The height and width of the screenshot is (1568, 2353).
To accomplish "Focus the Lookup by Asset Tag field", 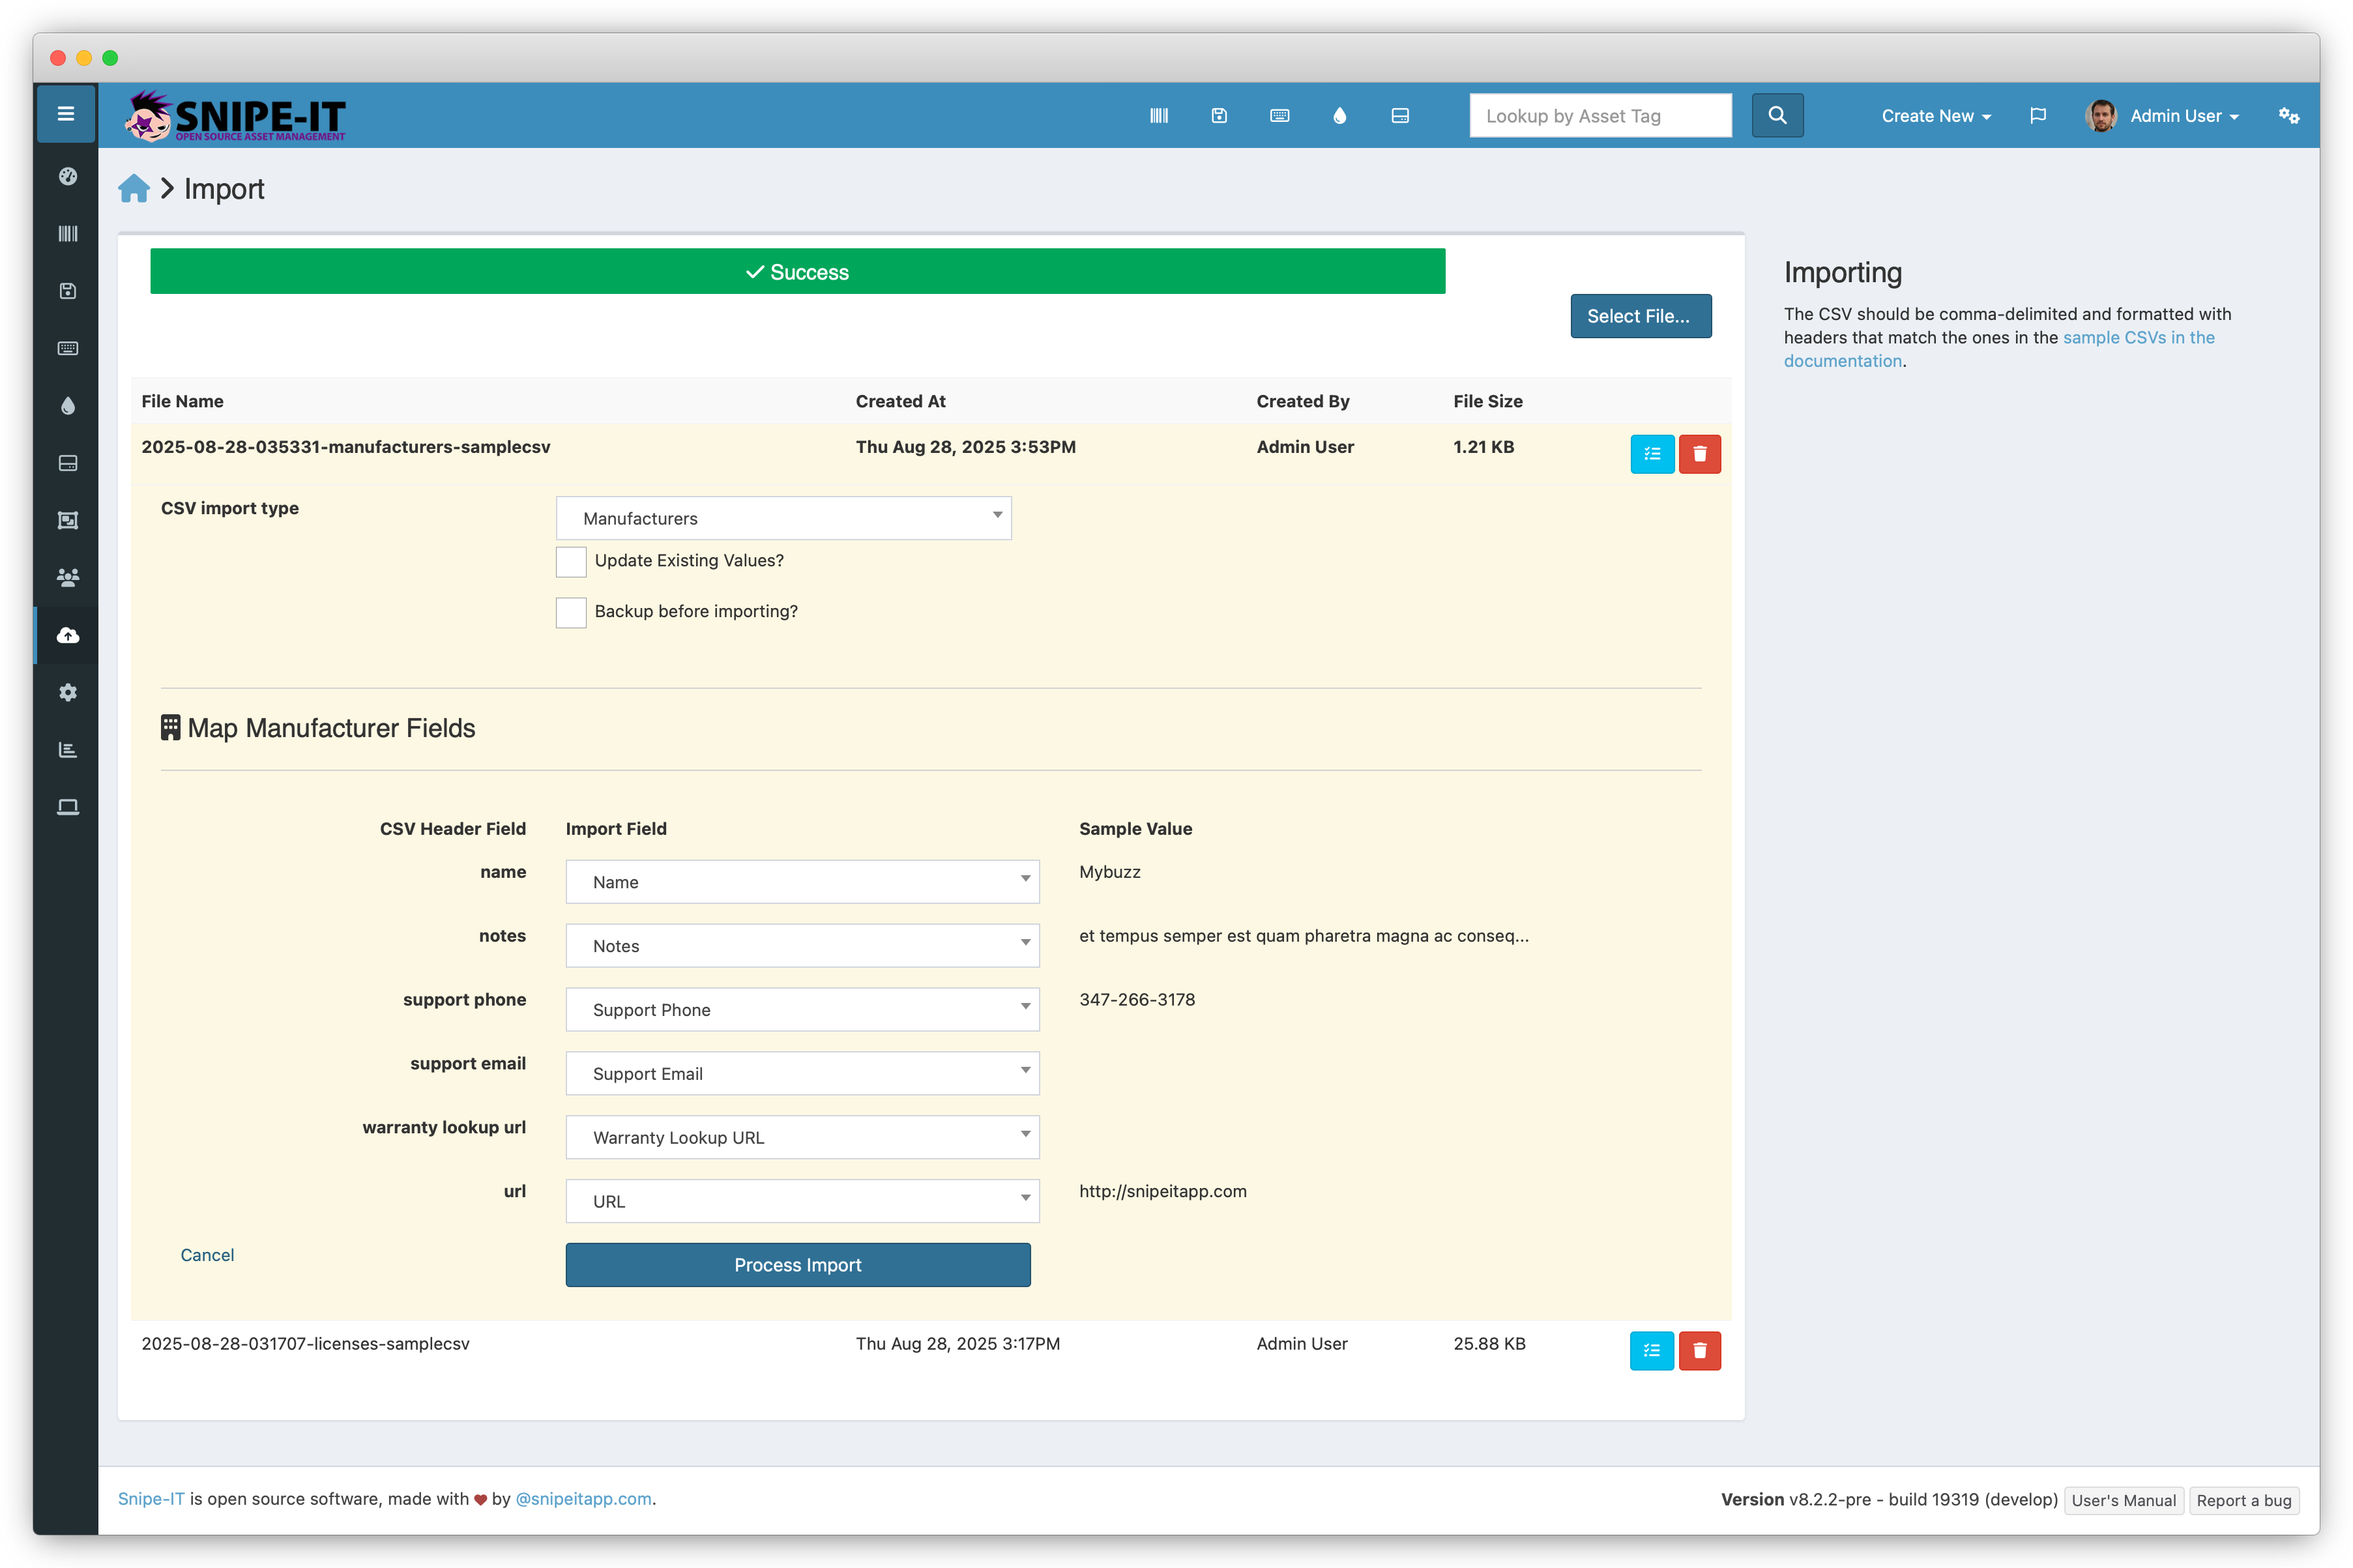I will pyautogui.click(x=1600, y=116).
